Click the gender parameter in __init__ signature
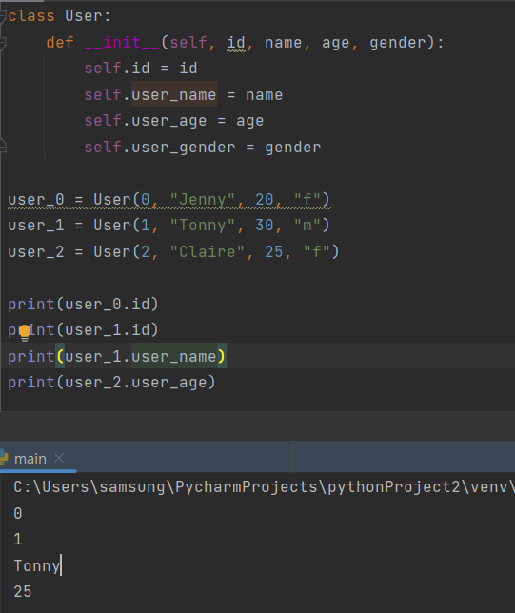This screenshot has width=515, height=613. (x=398, y=42)
